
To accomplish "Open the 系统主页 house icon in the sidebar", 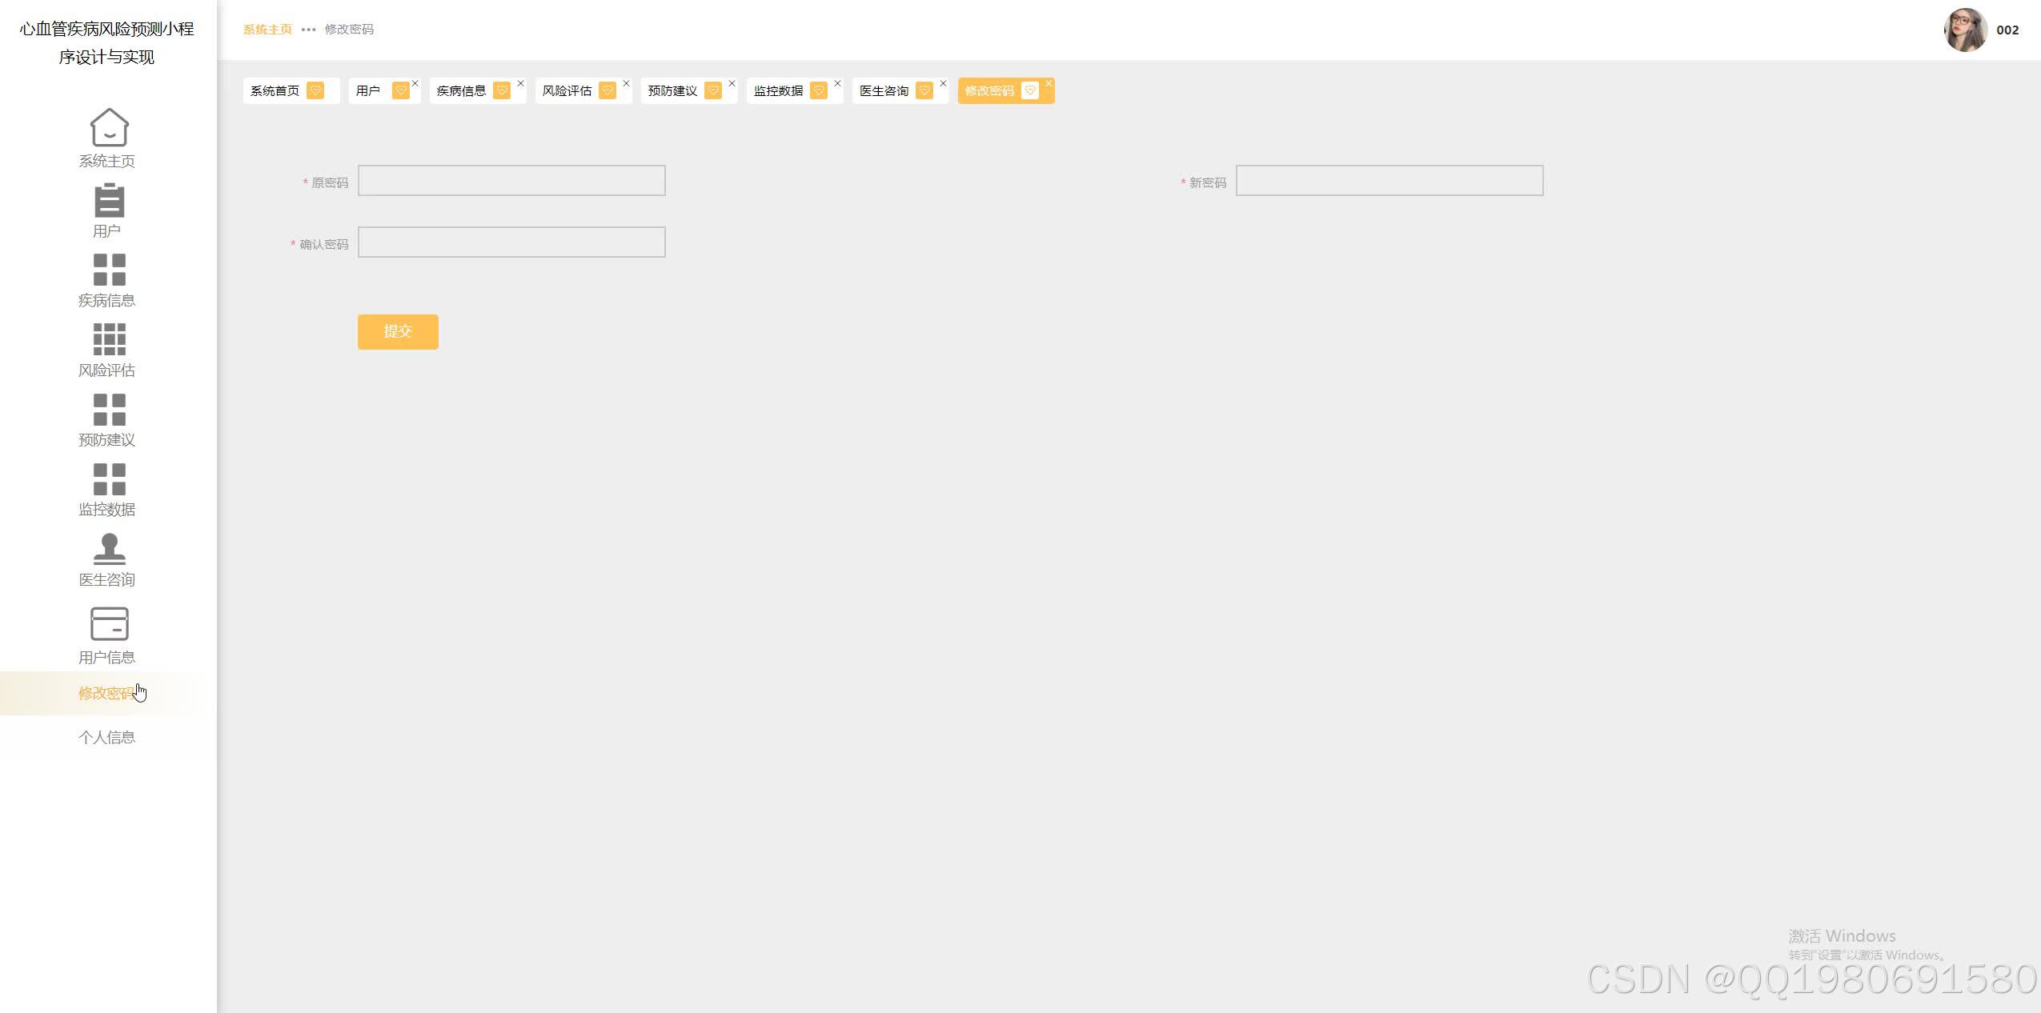I will pyautogui.click(x=109, y=128).
